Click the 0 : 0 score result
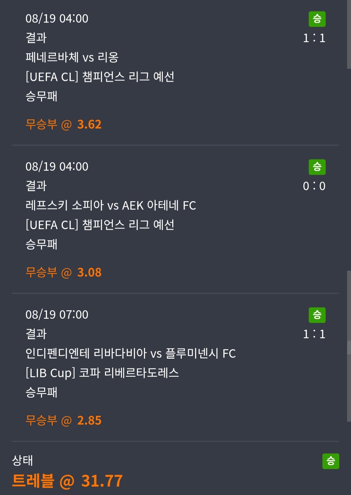 pos(314,186)
